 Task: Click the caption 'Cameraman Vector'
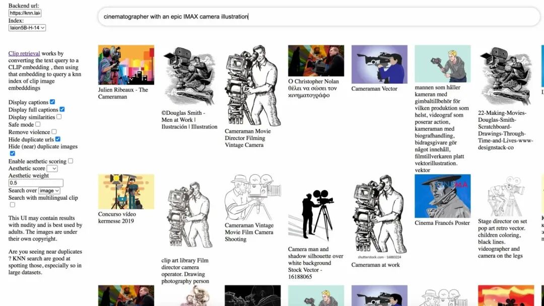pos(374,89)
